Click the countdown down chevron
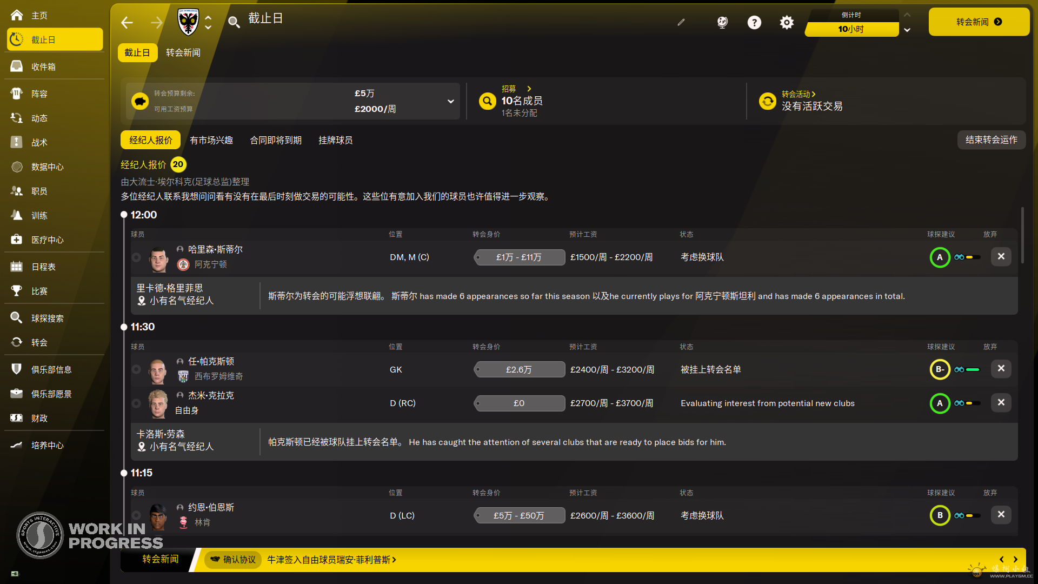The height and width of the screenshot is (584, 1038). tap(907, 30)
